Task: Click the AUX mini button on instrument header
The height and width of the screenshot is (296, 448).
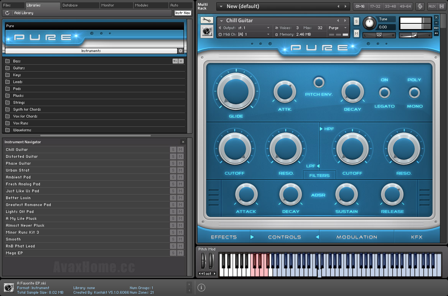Action: coord(436,28)
